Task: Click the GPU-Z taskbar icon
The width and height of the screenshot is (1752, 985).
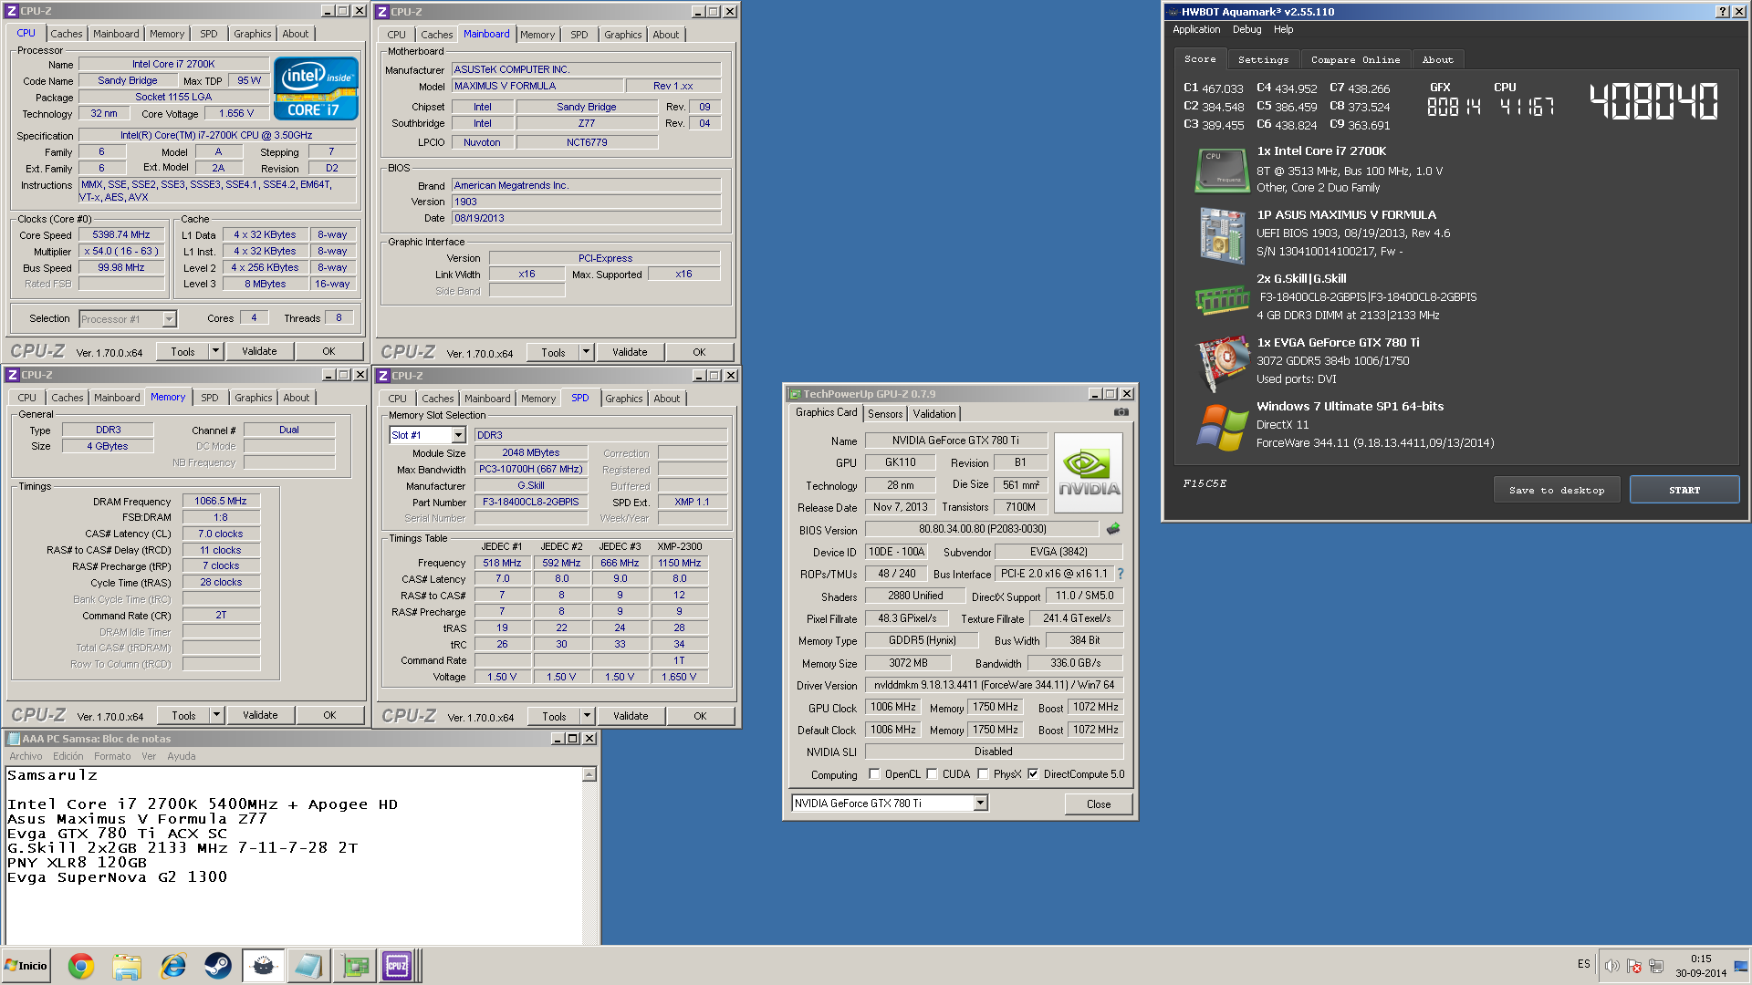Action: 354,966
